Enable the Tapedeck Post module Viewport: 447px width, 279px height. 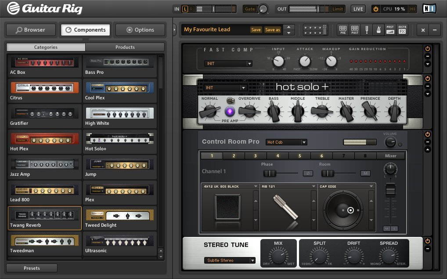click(354, 29)
